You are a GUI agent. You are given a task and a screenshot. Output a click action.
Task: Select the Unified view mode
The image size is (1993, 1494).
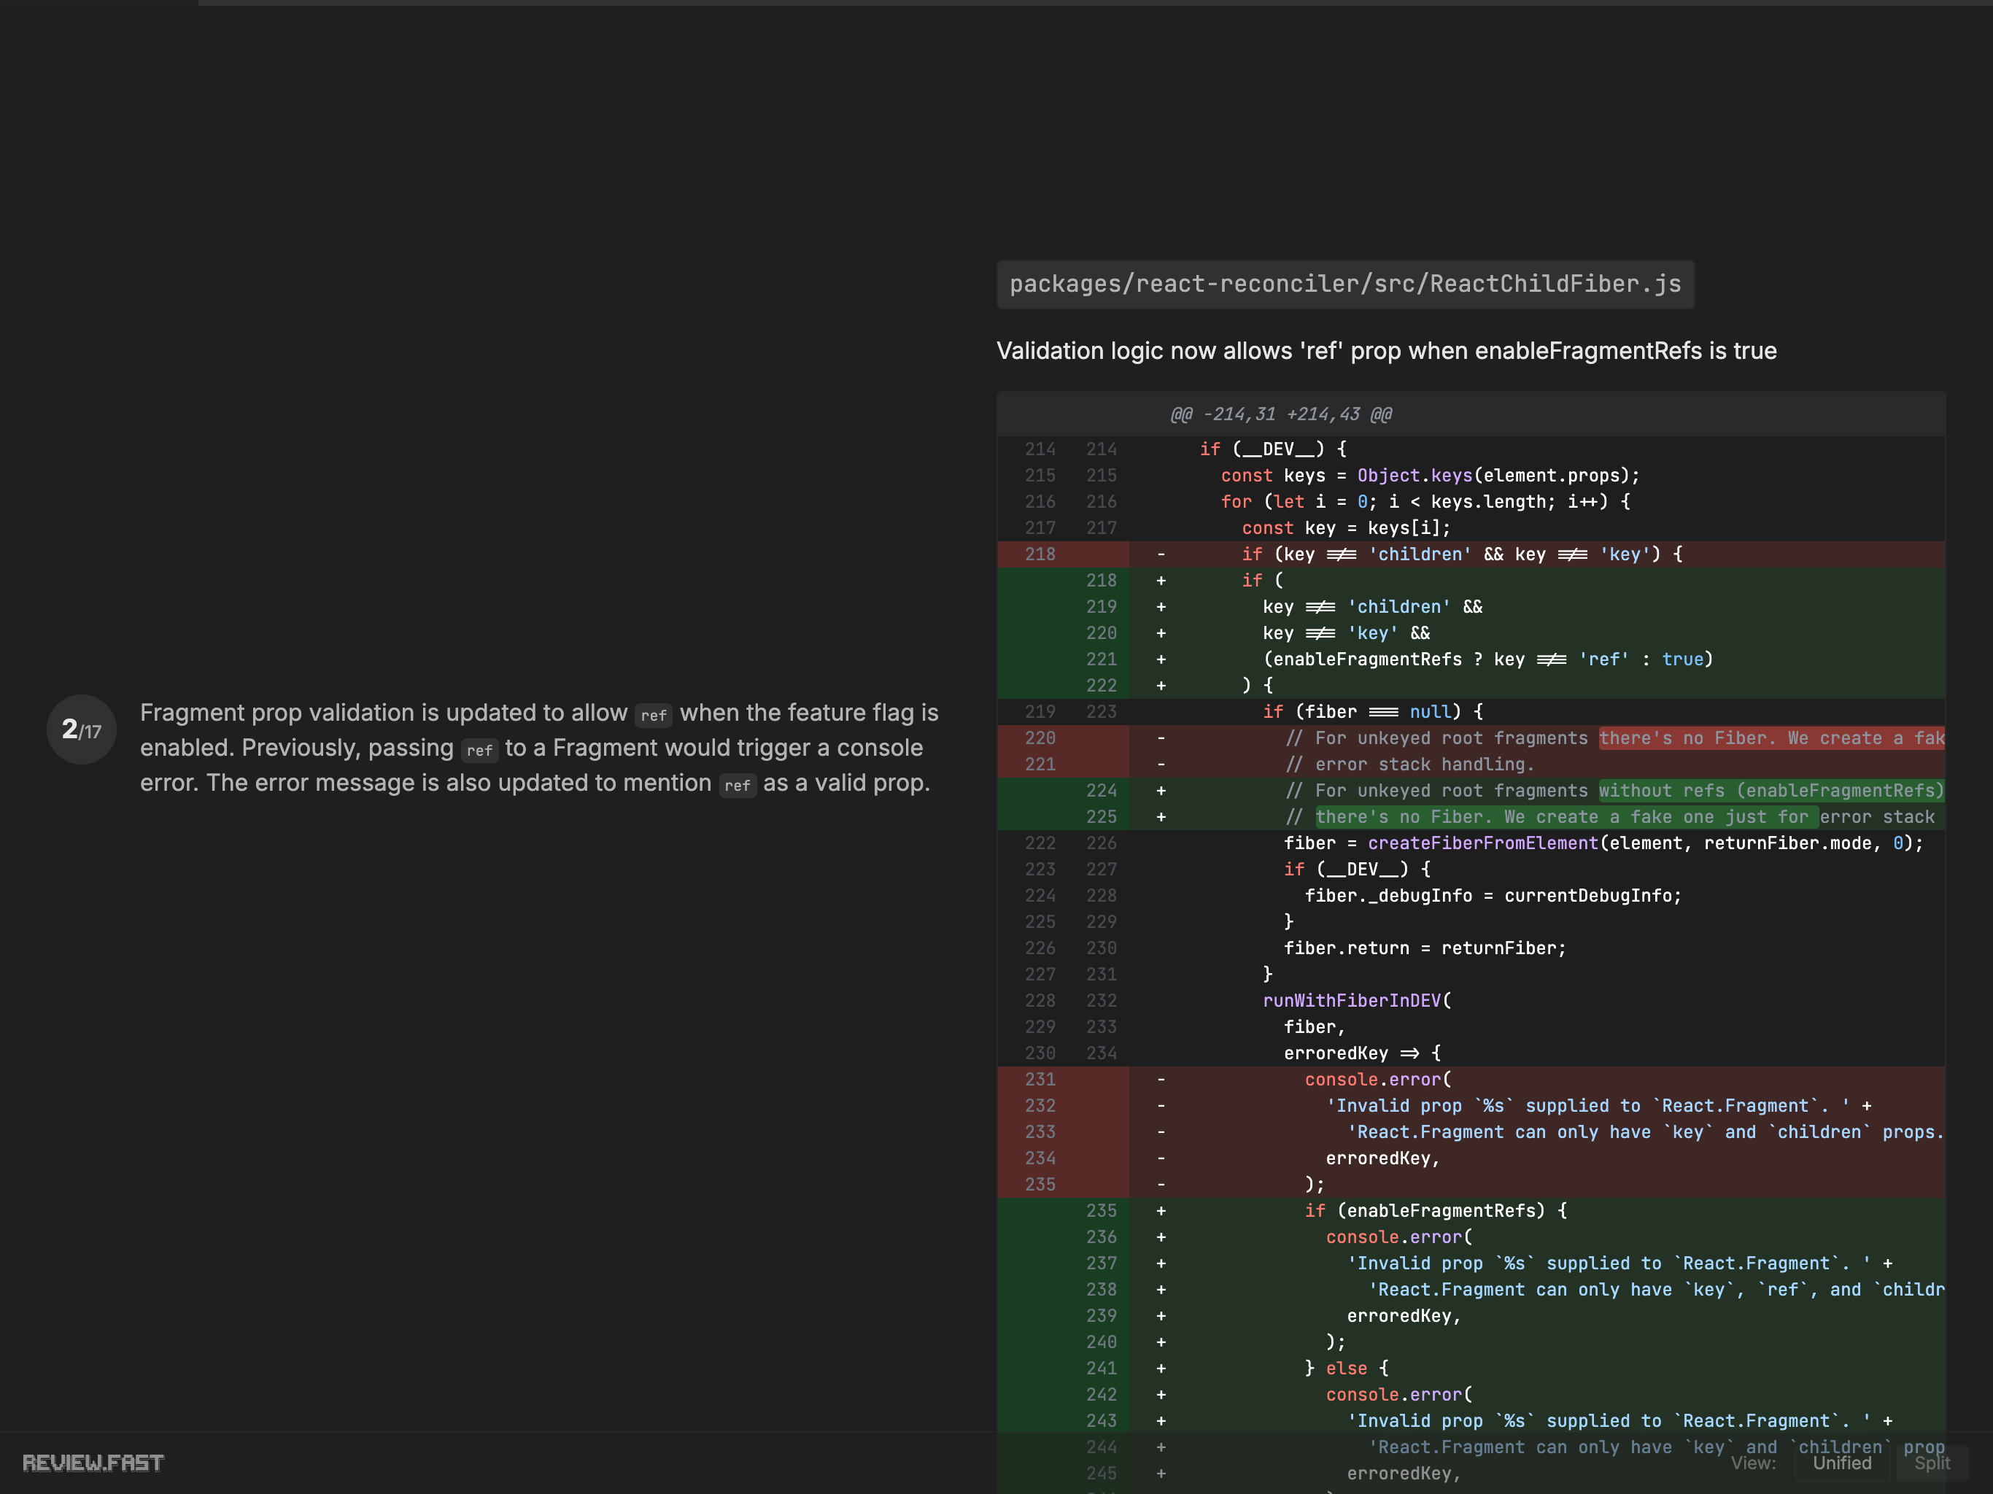(1843, 1463)
